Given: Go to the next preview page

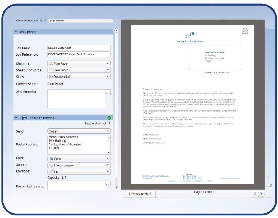Looking at the screenshot, I should [x=261, y=194].
